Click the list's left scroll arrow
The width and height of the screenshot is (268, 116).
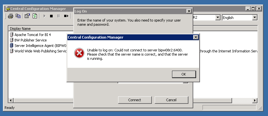tap(11, 101)
